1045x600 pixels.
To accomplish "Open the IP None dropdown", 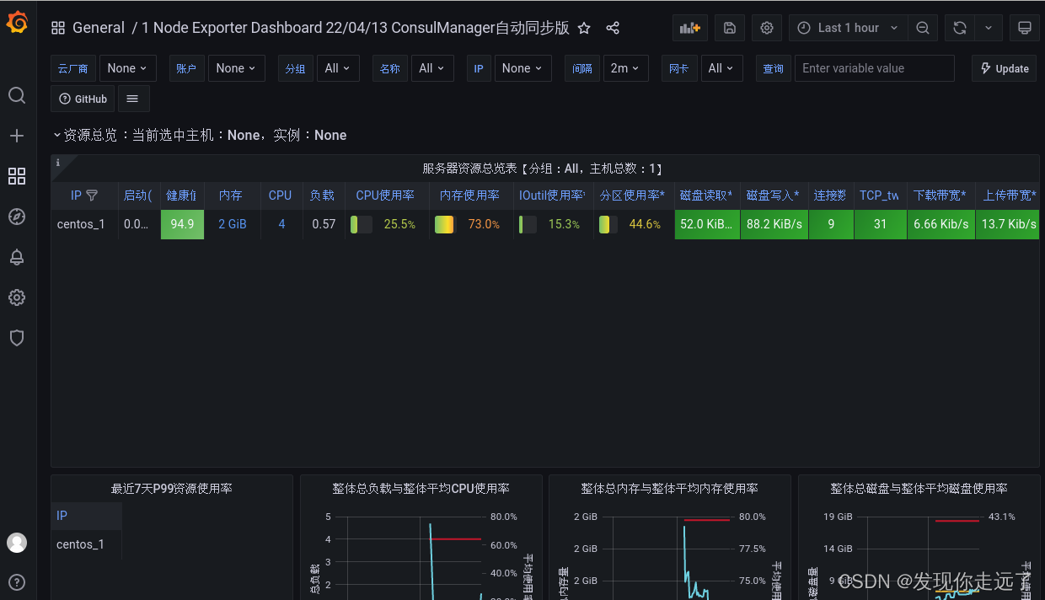I will point(522,68).
